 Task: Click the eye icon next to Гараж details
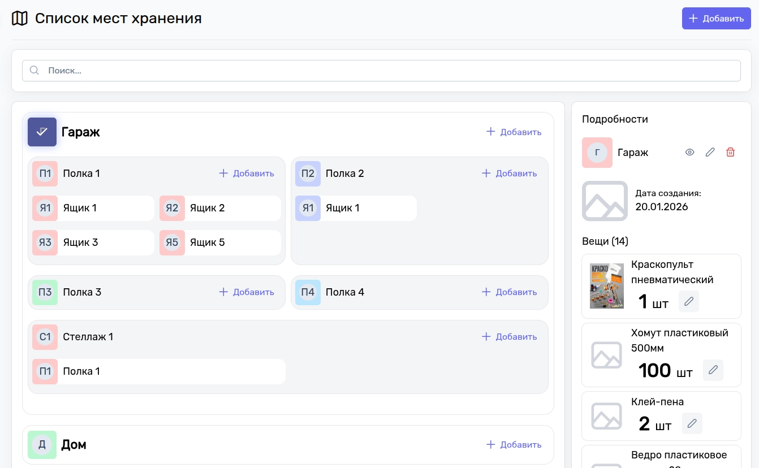pos(689,152)
